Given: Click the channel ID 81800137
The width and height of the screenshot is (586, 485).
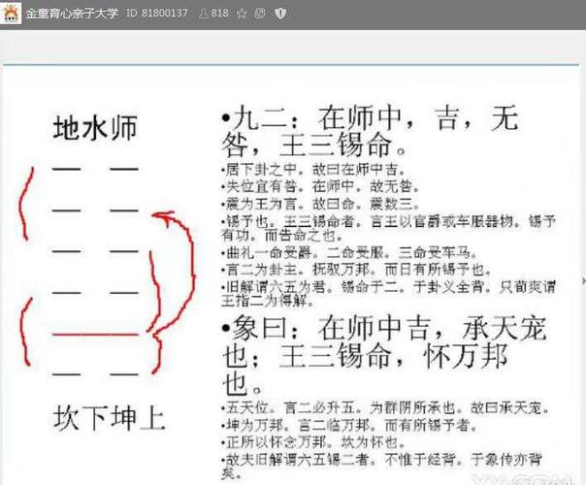Looking at the screenshot, I should 158,15.
